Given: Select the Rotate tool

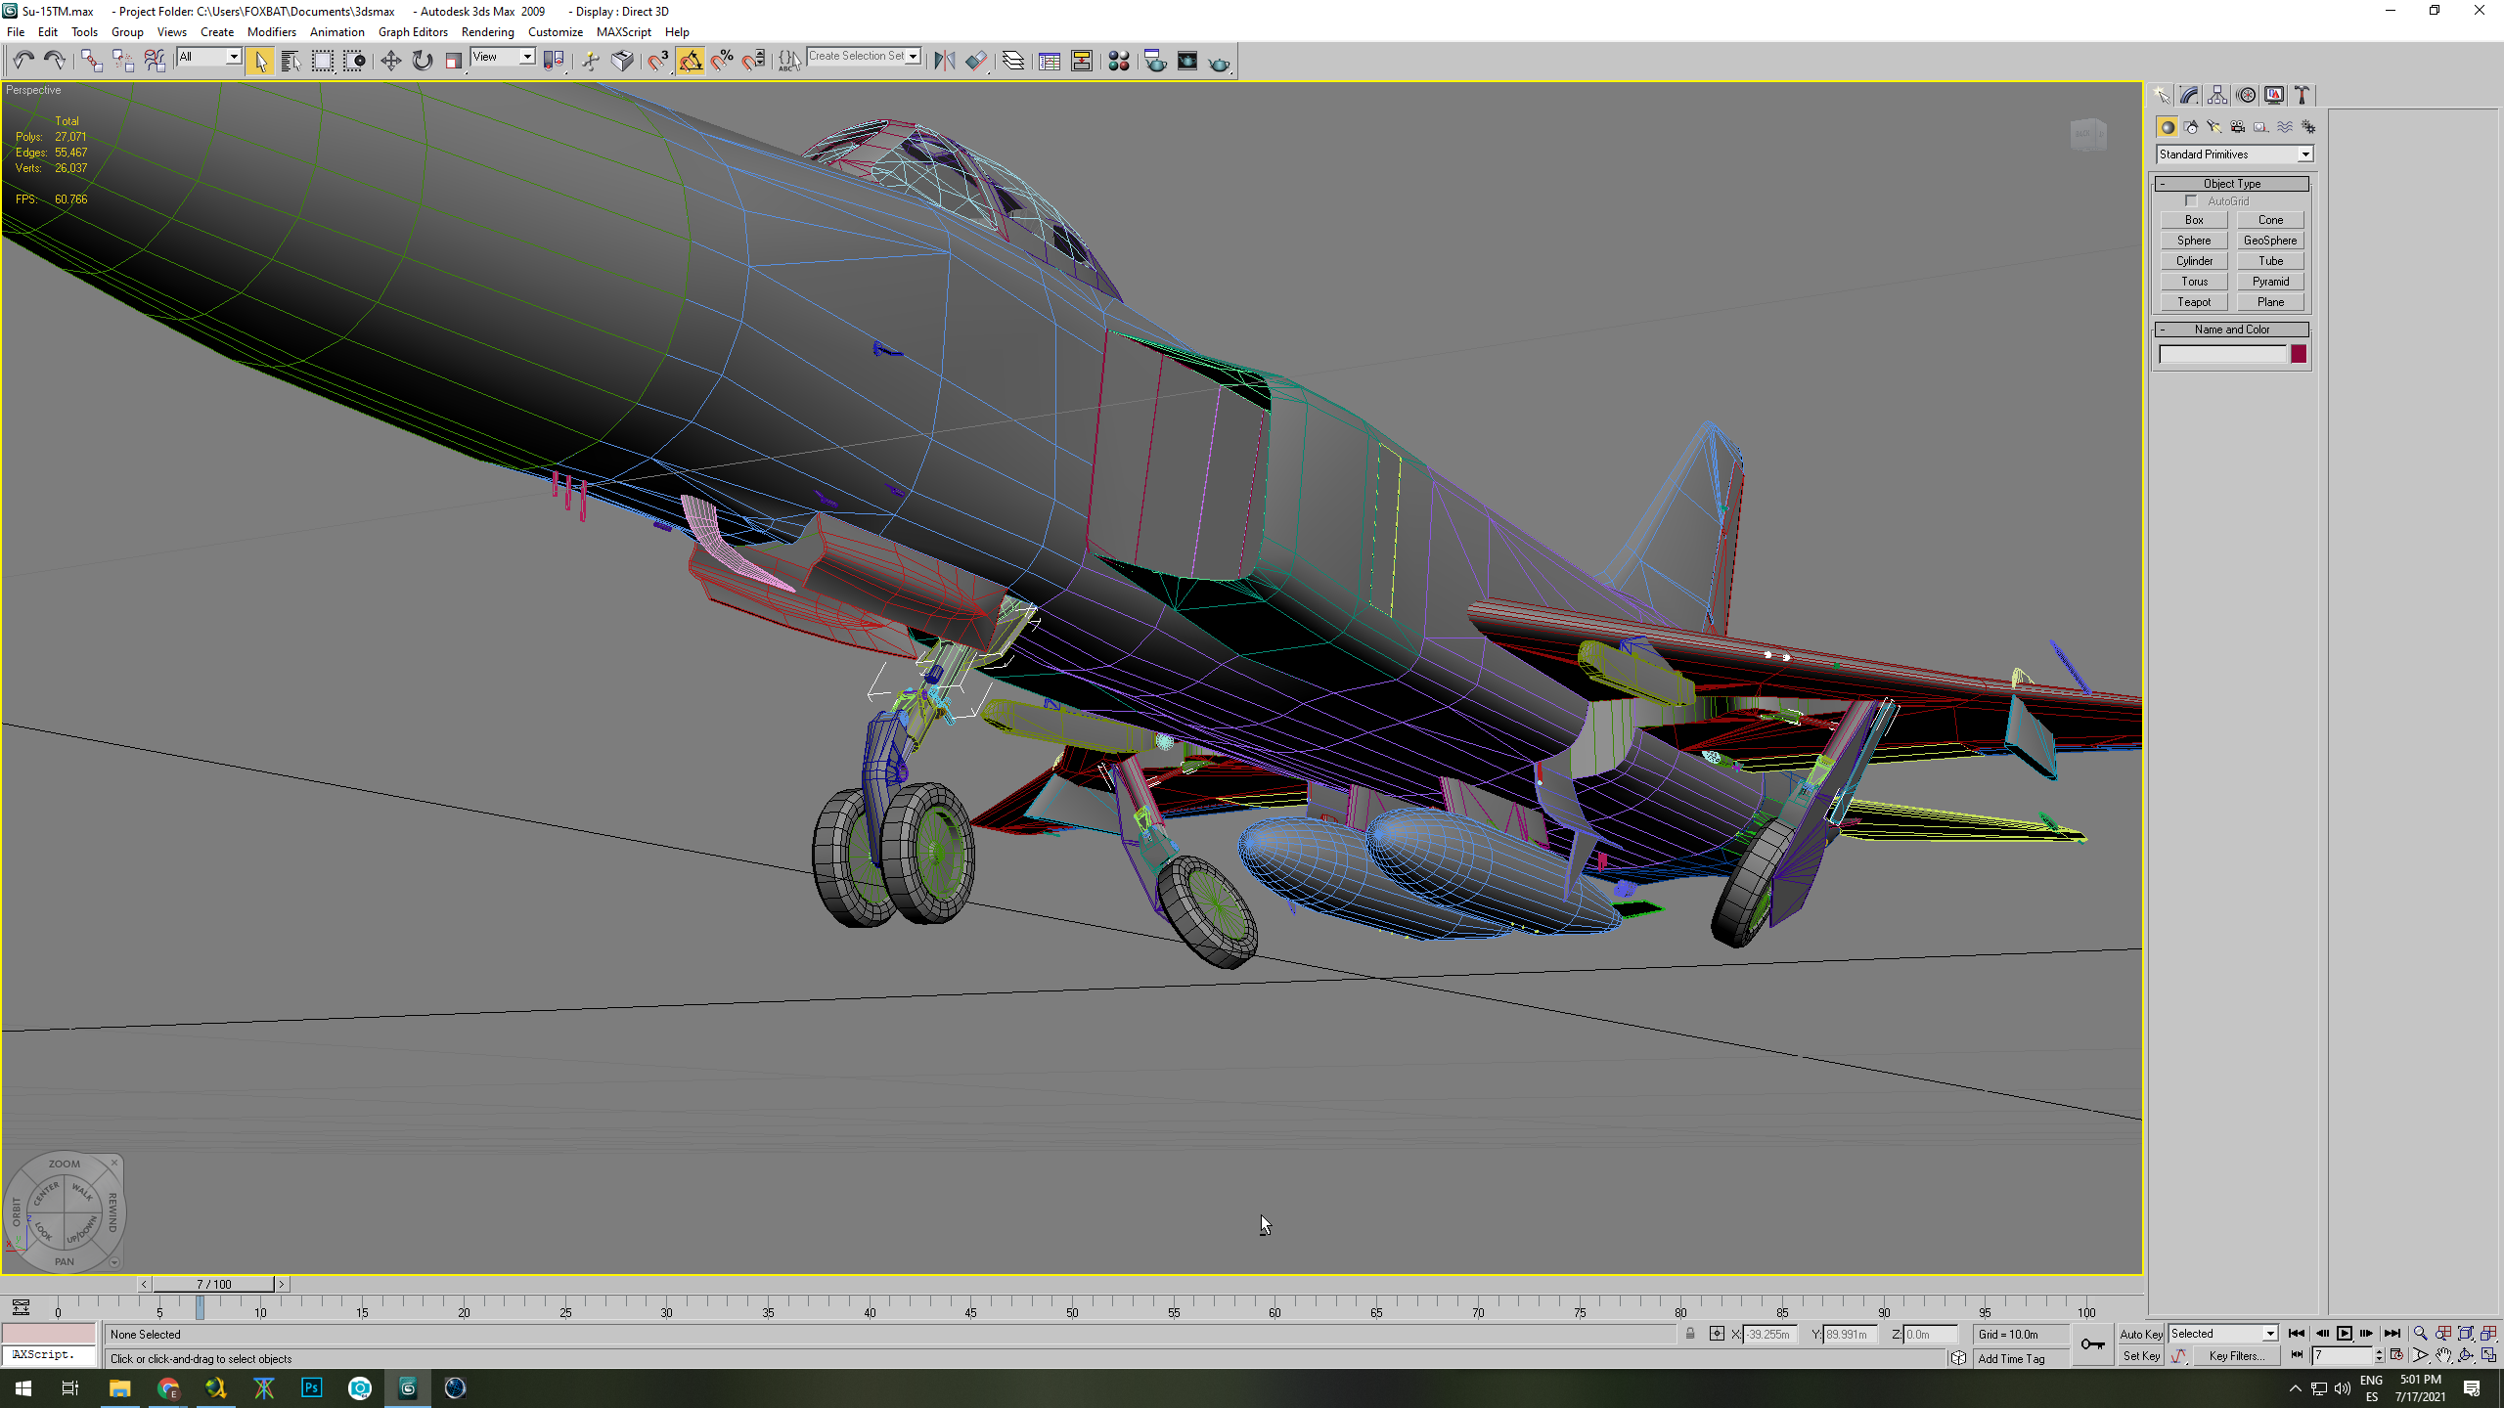Looking at the screenshot, I should click(x=422, y=61).
